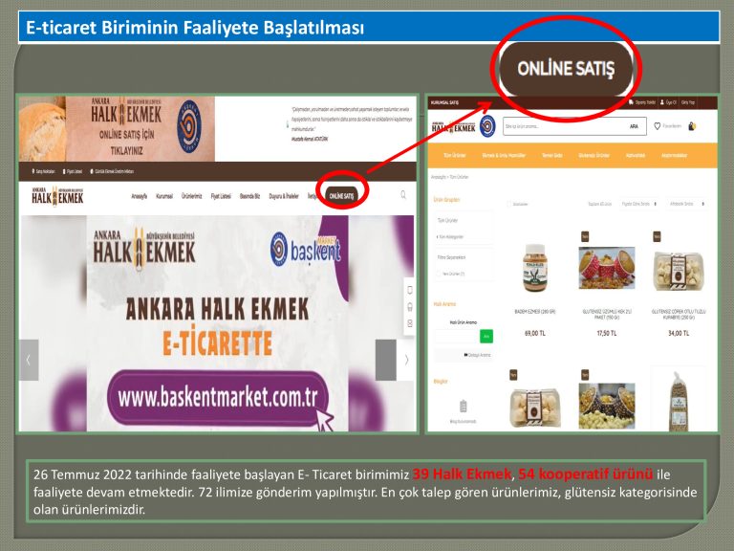This screenshot has width=734, height=551.
Task: Click the magnifier search icon on Halk Ekmek site
Action: [x=403, y=195]
